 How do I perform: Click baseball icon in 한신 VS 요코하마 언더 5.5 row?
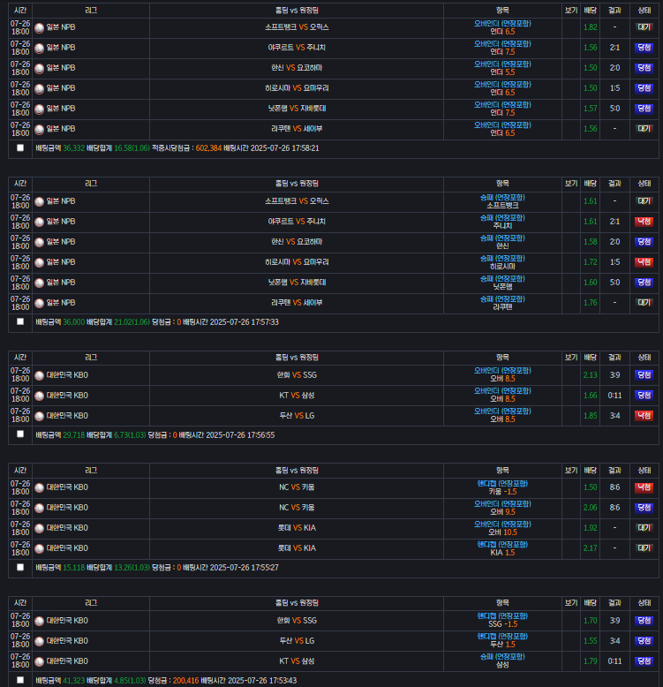click(x=40, y=68)
